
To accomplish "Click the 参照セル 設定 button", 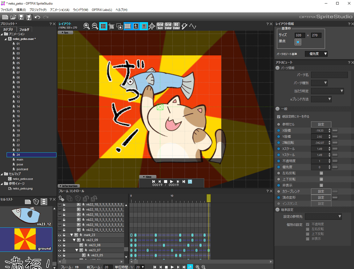I will 321,124.
